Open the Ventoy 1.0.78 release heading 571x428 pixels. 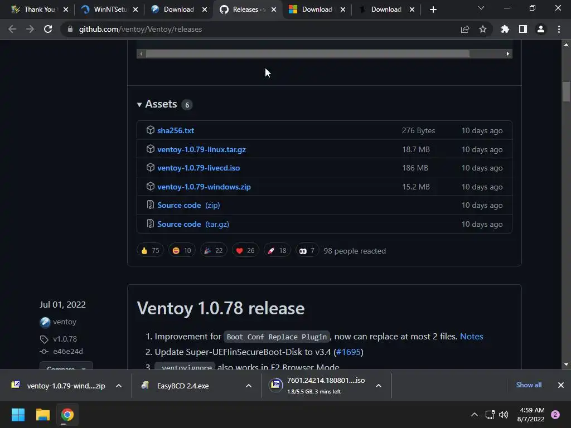tap(221, 308)
